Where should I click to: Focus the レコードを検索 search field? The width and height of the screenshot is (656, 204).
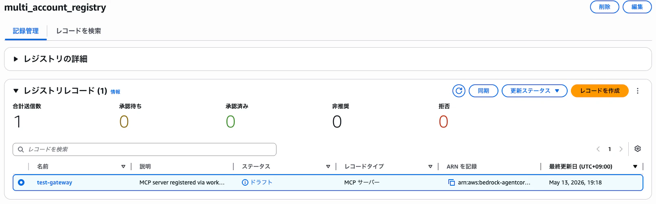click(x=145, y=149)
